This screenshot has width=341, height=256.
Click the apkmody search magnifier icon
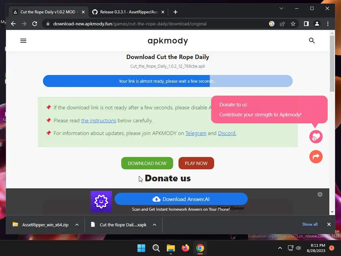click(x=312, y=40)
